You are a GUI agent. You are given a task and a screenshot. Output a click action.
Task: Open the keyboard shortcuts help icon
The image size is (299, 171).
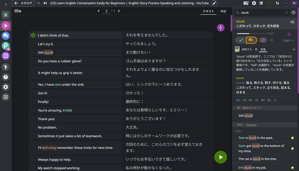pyautogui.click(x=246, y=3)
